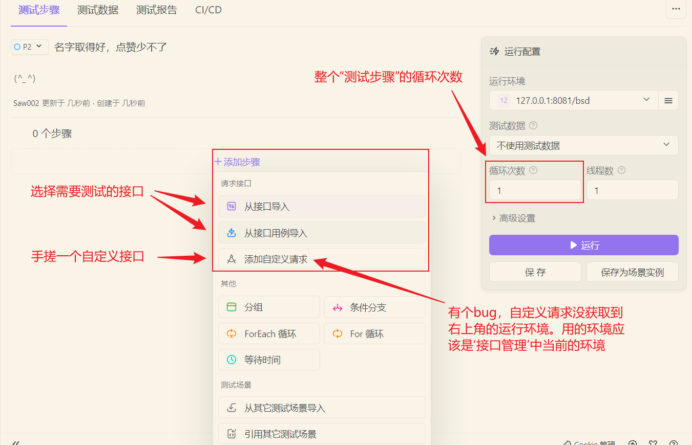Add a 条件分支 step

click(x=374, y=307)
